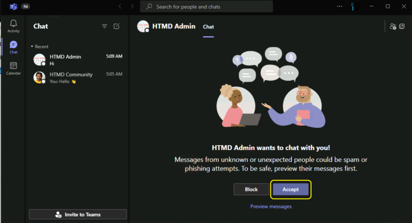Open the chat list filter icon
The height and width of the screenshot is (223, 412).
coord(105,26)
